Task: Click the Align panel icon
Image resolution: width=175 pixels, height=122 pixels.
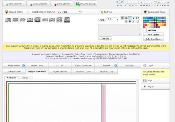Action: [x=145, y=80]
